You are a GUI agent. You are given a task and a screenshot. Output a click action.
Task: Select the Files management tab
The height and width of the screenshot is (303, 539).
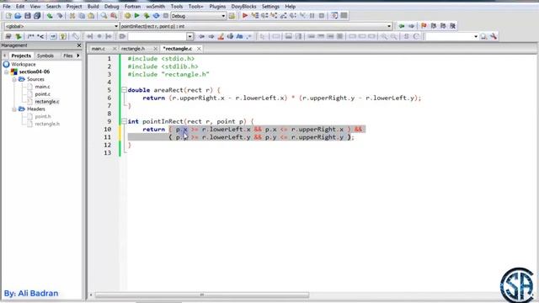click(x=67, y=56)
